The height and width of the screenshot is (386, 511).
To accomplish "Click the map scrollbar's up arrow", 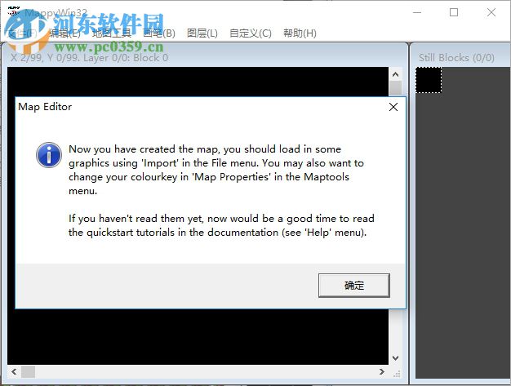I will 395,74.
